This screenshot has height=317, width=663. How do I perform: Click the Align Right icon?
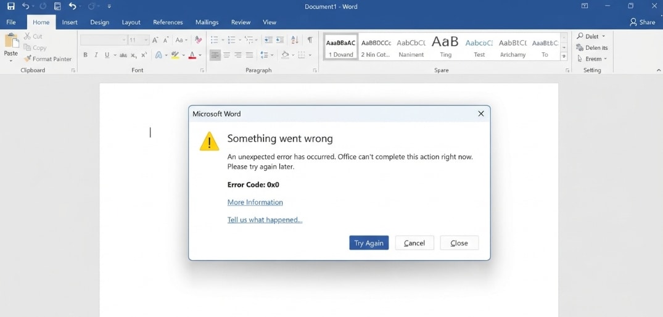(x=238, y=55)
